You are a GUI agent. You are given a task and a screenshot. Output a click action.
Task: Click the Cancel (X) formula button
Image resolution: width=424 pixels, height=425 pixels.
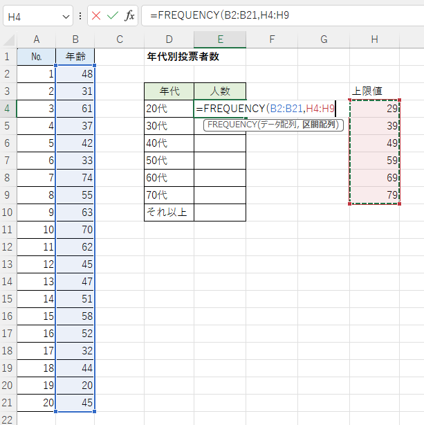[x=96, y=15]
